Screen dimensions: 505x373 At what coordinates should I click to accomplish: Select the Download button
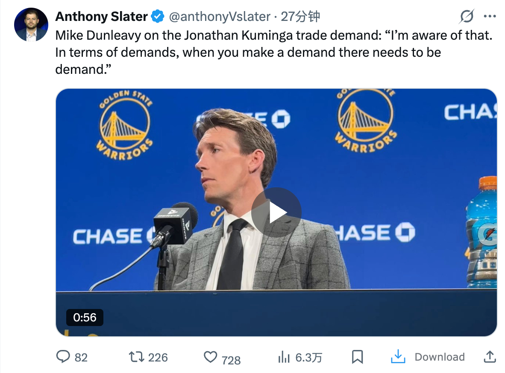pyautogui.click(x=440, y=357)
